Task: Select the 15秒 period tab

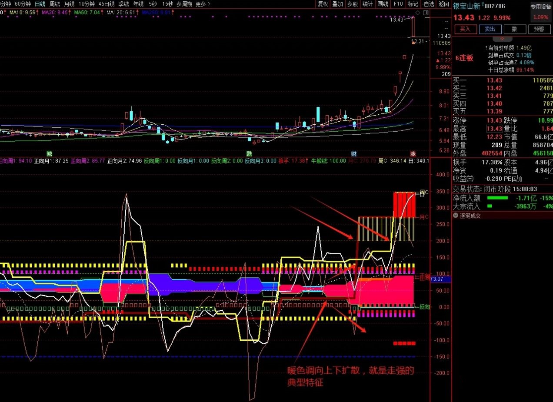Action: (167, 4)
